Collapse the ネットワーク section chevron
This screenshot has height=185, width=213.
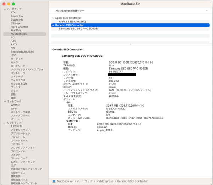point(5,102)
